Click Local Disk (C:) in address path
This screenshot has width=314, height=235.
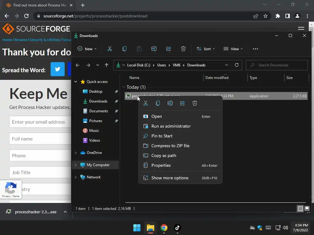tap(139, 65)
